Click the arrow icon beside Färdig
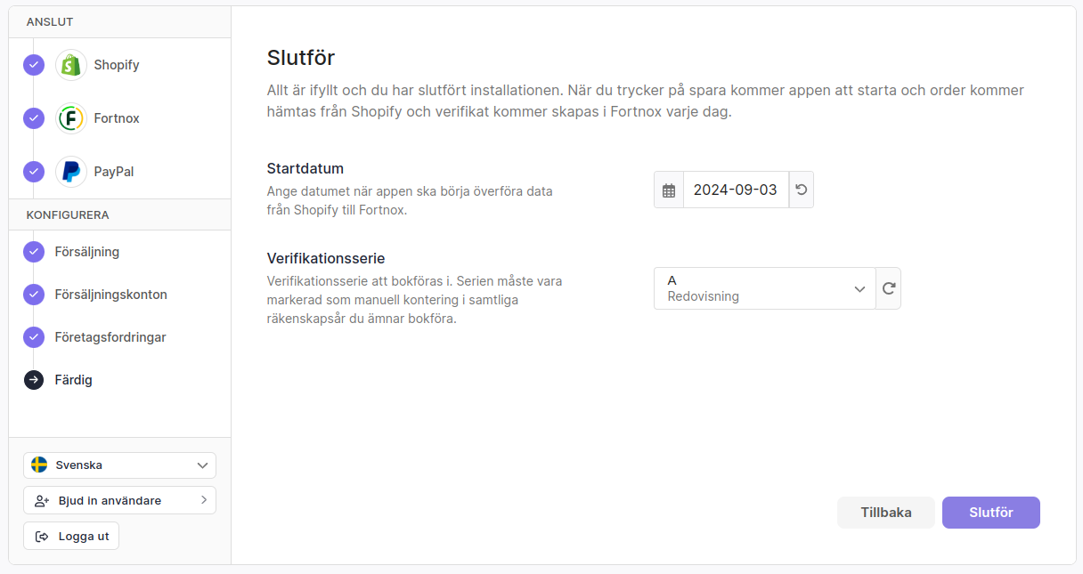Screen dimensions: 1083x574 pyautogui.click(x=34, y=380)
